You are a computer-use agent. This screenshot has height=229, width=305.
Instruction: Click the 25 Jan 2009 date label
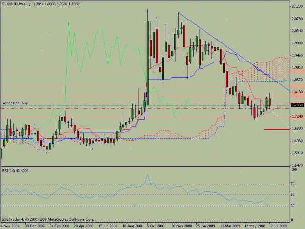(x=206, y=226)
